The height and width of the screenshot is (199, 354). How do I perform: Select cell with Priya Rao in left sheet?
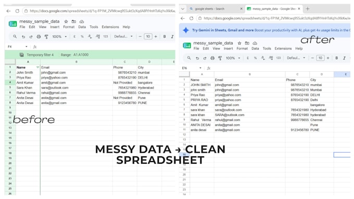click(28, 77)
